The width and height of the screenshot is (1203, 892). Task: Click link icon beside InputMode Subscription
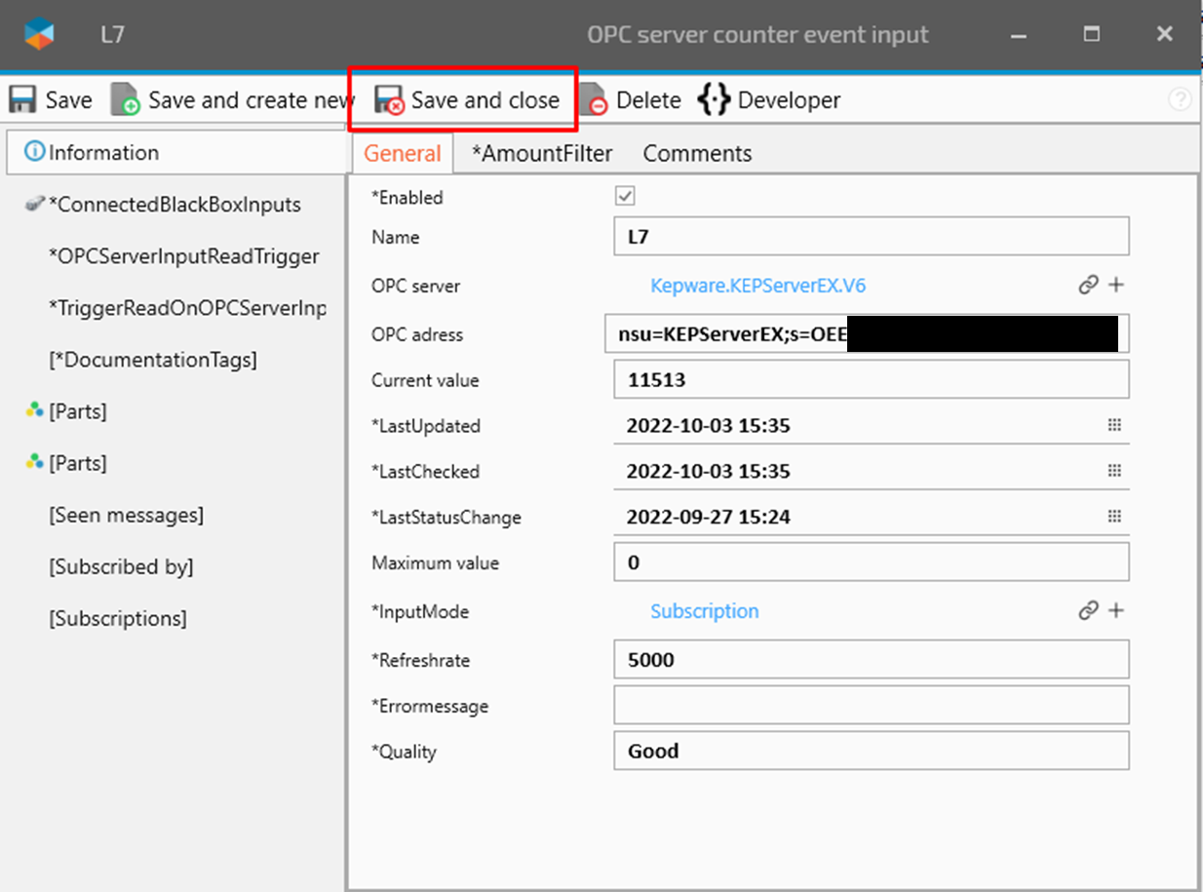point(1088,611)
